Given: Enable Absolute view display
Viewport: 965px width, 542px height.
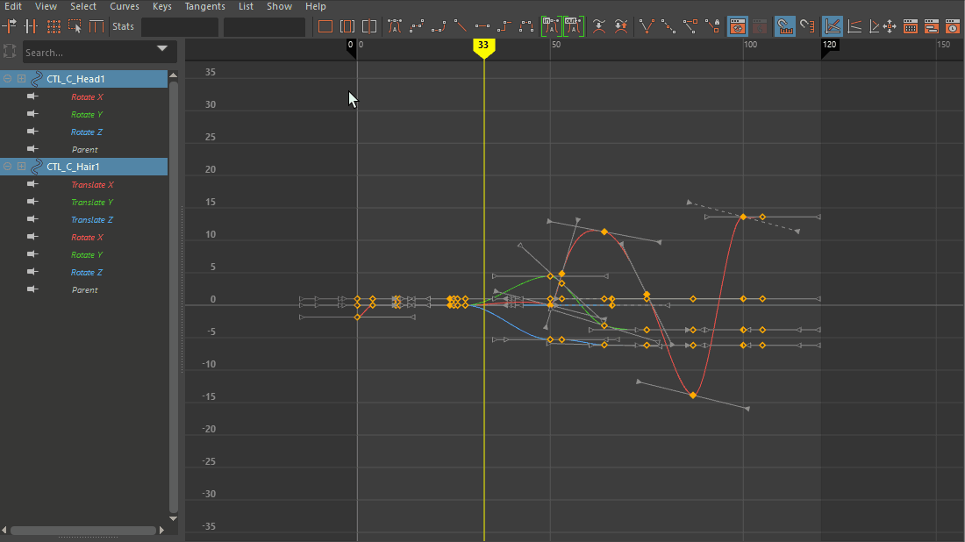Looking at the screenshot, I should pos(832,26).
